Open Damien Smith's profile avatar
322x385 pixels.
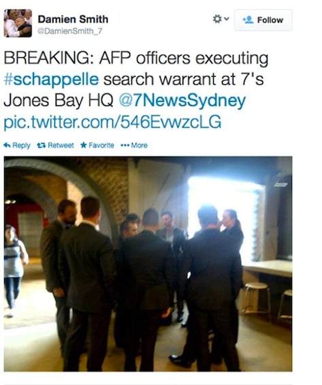point(18,23)
